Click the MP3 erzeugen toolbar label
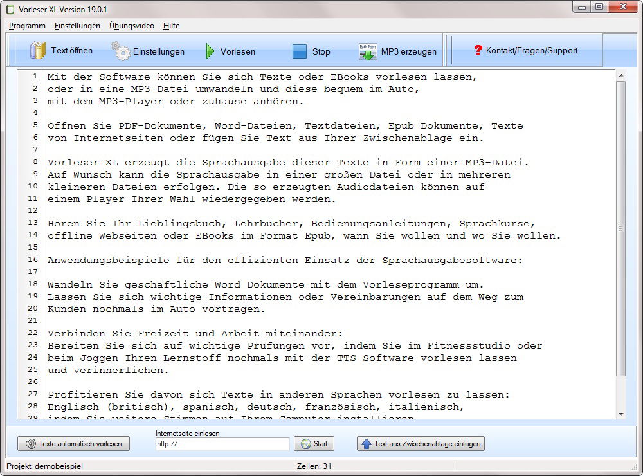Viewport: 643px width, 476px height. [x=409, y=51]
